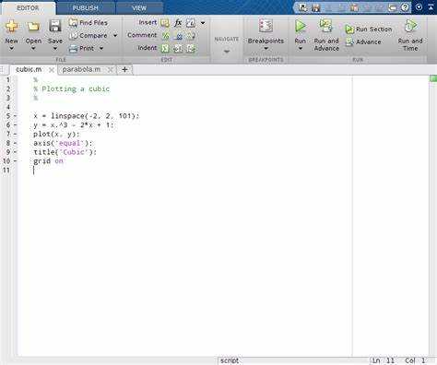Image resolution: width=437 pixels, height=365 pixels.
Task: Open the Breakpoints dropdown arrow
Action: (266, 49)
